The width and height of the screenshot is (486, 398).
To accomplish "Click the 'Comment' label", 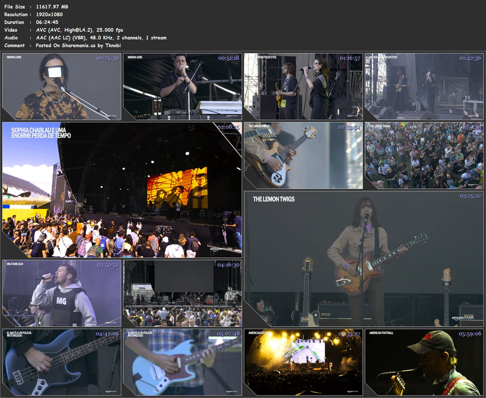I will pyautogui.click(x=14, y=46).
